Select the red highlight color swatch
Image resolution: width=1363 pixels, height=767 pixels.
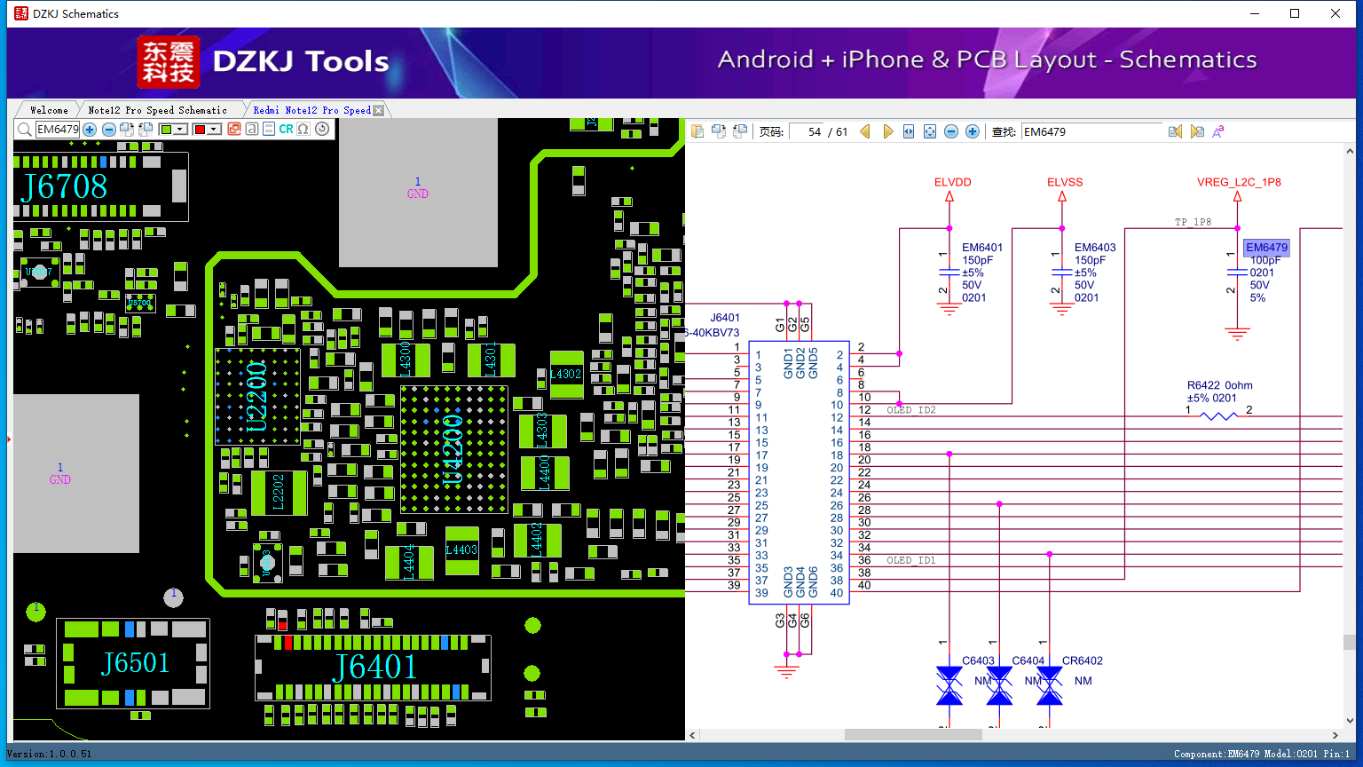(200, 130)
